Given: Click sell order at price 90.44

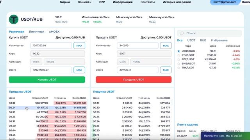Looking at the screenshot, I should 47,130.
